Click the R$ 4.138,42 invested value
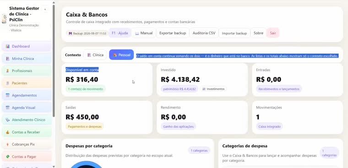 coord(180,80)
